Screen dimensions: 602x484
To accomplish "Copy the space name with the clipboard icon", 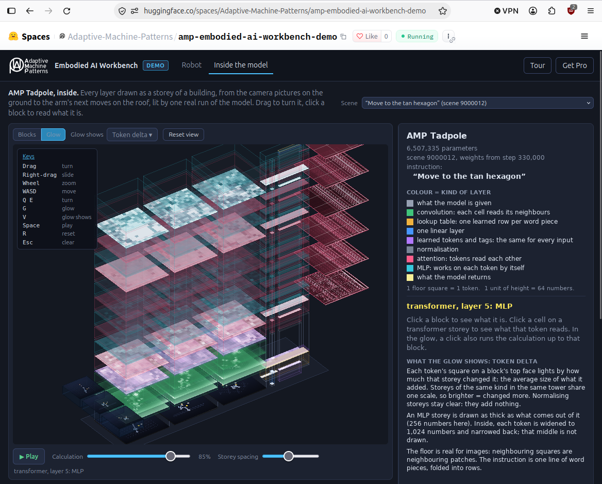I will click(x=343, y=37).
